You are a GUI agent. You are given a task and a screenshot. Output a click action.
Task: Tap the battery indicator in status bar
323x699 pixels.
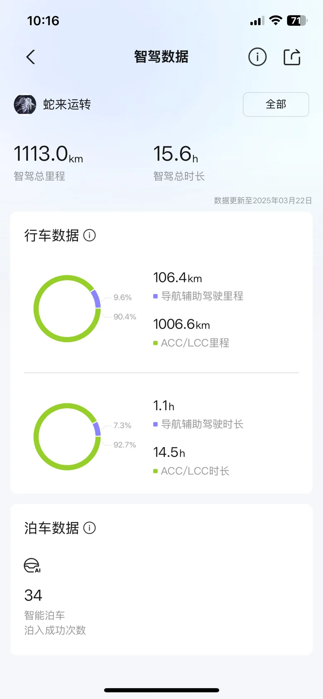click(x=297, y=20)
